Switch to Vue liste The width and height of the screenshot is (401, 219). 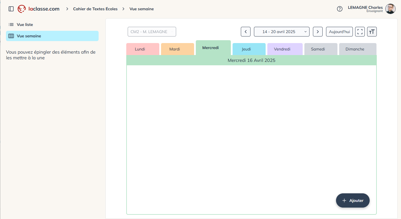[25, 25]
